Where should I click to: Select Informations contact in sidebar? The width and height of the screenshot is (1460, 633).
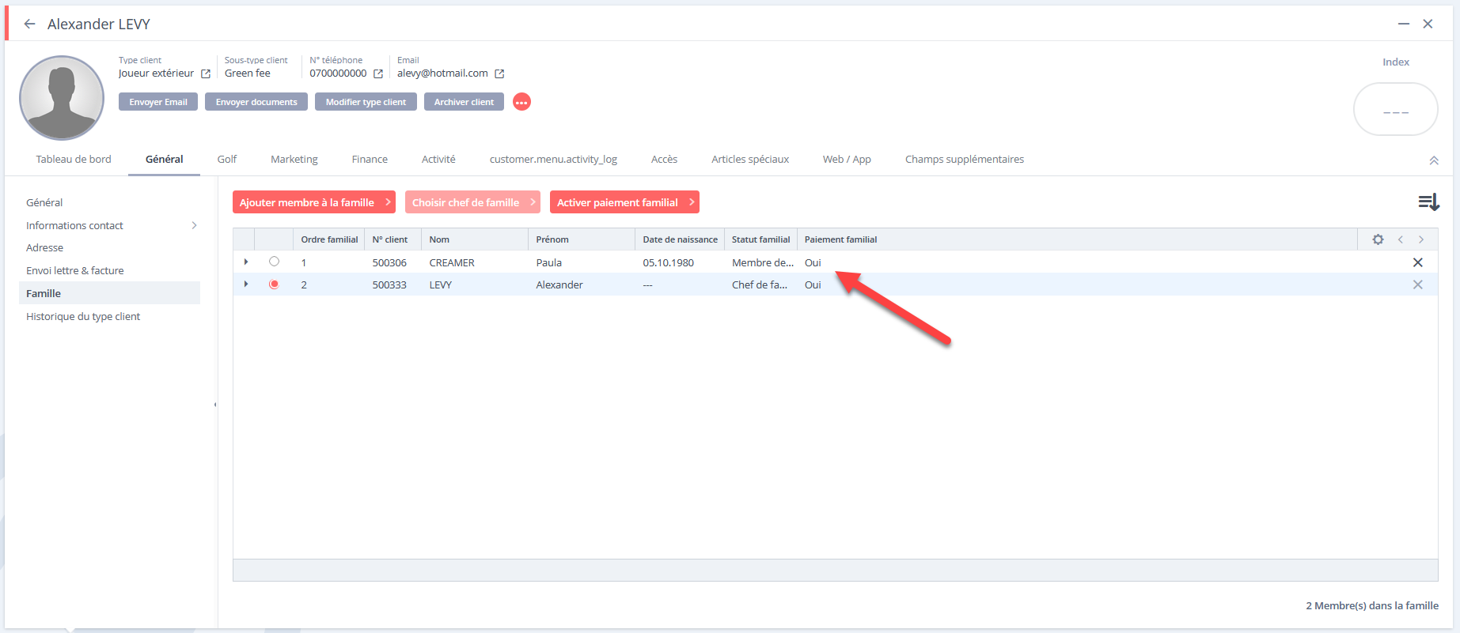74,225
